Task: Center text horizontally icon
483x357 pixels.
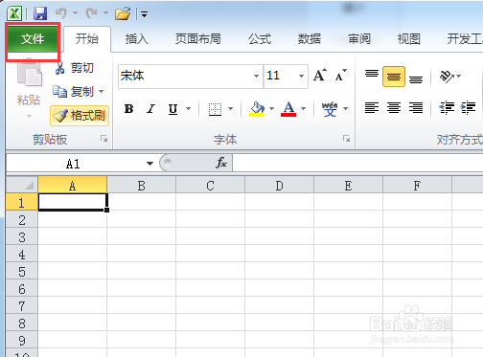Action: tap(394, 108)
